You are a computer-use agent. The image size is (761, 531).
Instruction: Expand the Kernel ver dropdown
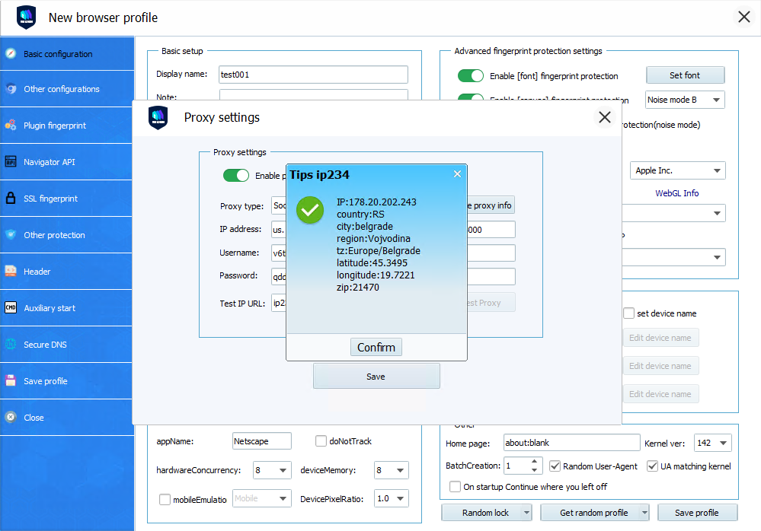pos(713,444)
